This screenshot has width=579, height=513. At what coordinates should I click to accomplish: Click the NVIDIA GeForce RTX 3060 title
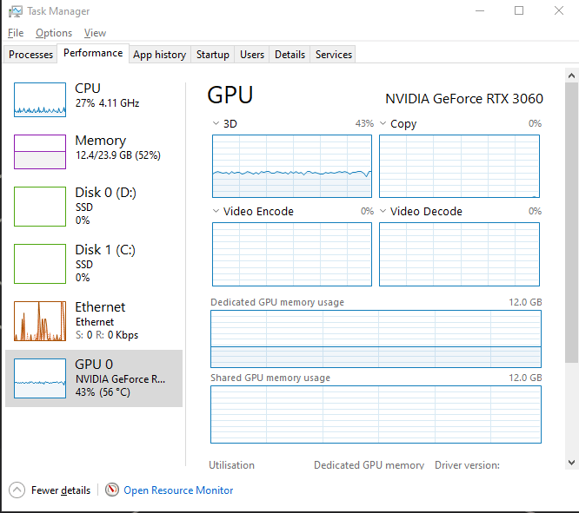[x=464, y=99]
